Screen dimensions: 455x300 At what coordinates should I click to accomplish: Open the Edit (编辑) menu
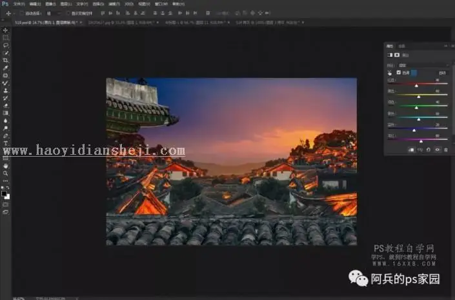click(x=35, y=4)
